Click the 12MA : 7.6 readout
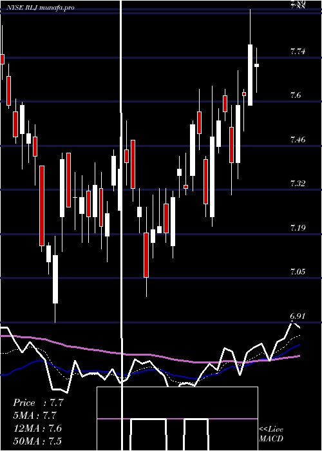The width and height of the screenshot is (322, 451). [x=37, y=428]
